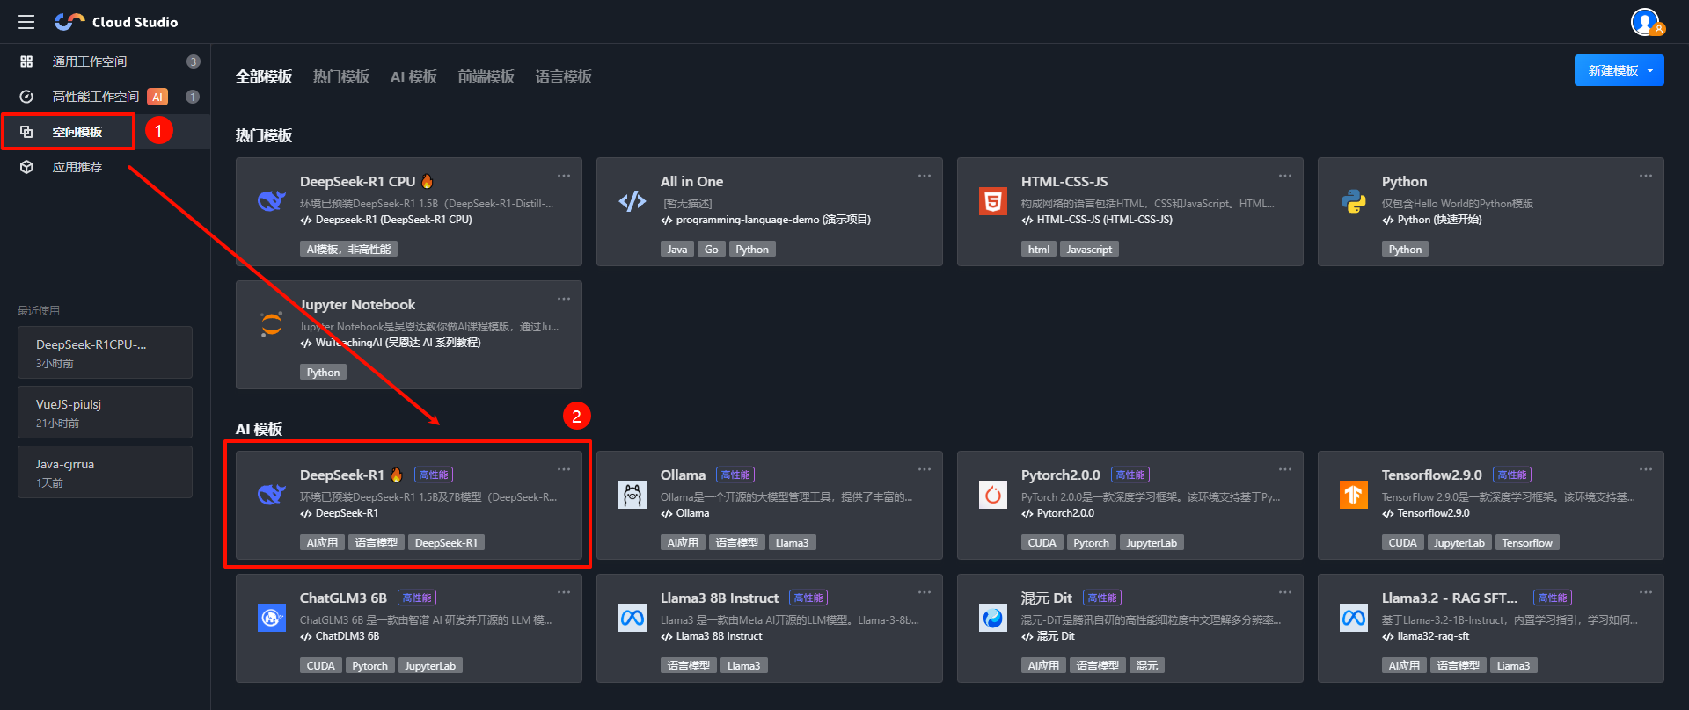Click the Javascript tag on HTML-CSS-JS
The image size is (1689, 710).
1089,250
